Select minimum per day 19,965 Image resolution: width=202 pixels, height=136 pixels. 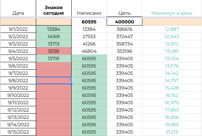[172, 124]
